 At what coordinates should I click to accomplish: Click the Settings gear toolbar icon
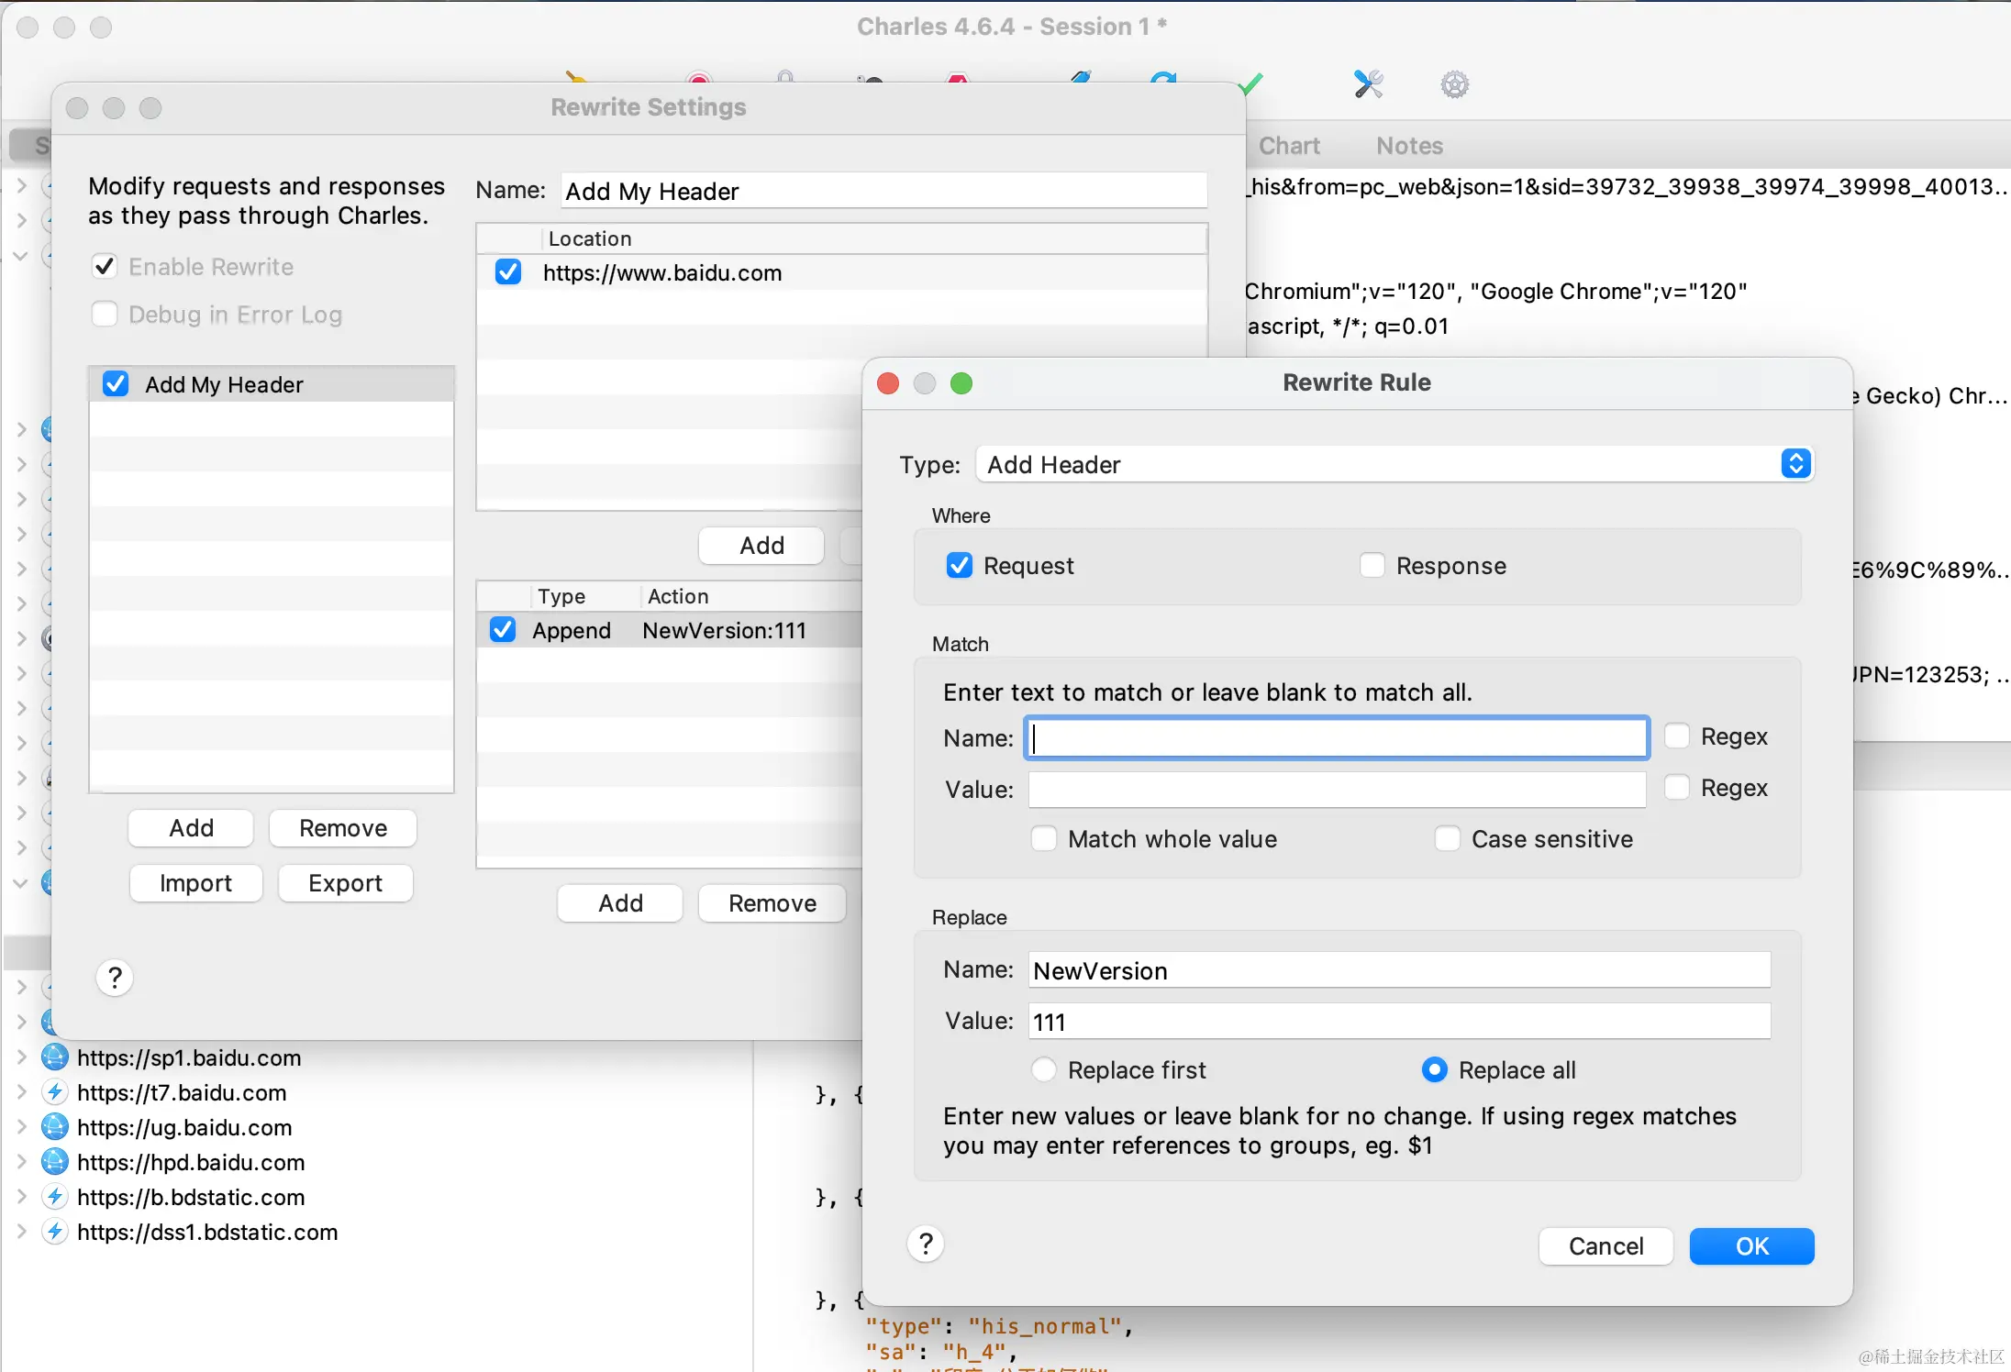(x=1454, y=85)
